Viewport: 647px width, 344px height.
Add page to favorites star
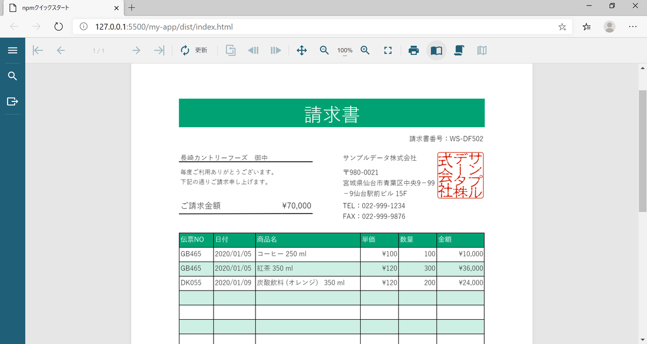(x=562, y=26)
